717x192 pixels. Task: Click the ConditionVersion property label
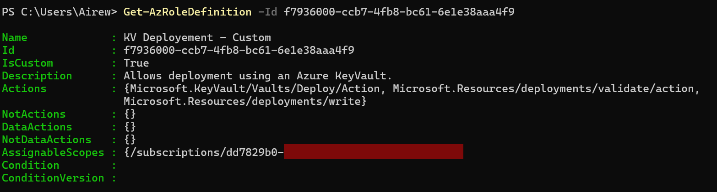53,178
